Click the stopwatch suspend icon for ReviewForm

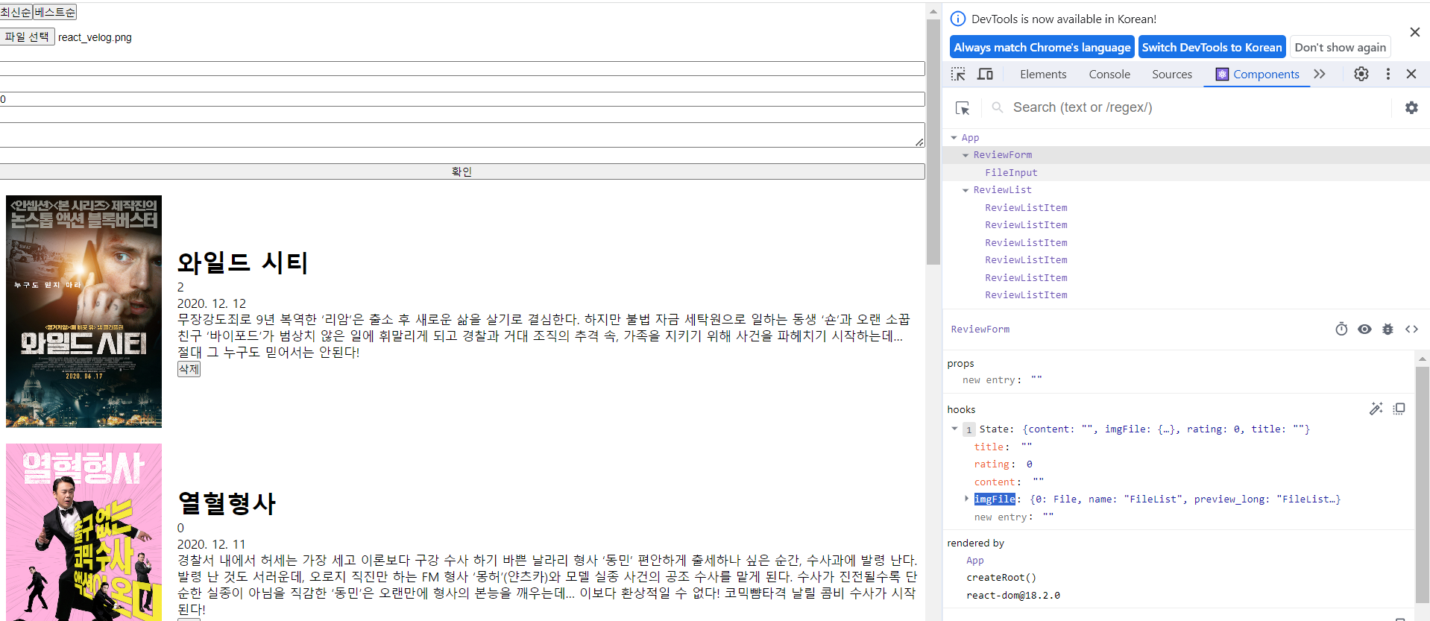coord(1341,329)
